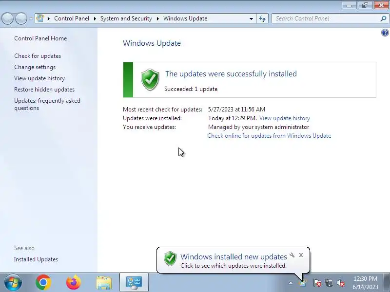Open the address bar history dropdown
Screen dimensions: 390x292
(251, 18)
